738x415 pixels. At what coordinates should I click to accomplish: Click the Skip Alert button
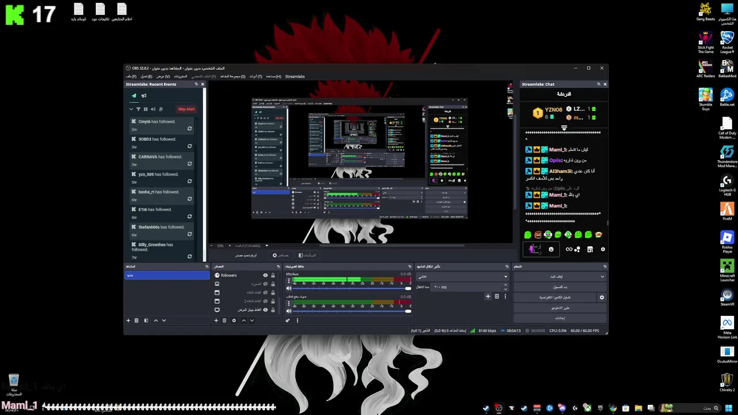186,109
